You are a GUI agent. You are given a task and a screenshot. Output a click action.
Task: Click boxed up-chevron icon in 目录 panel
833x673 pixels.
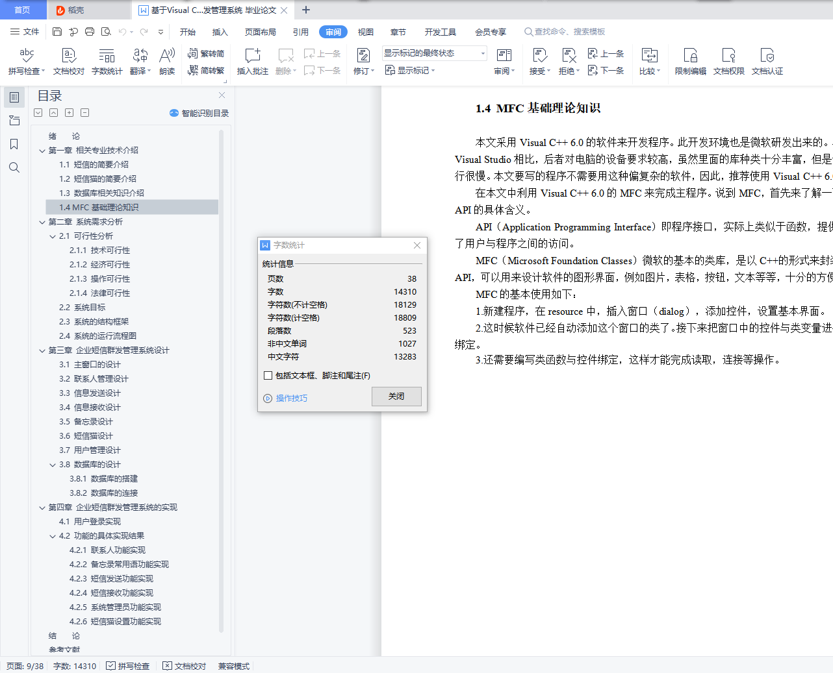pos(53,112)
